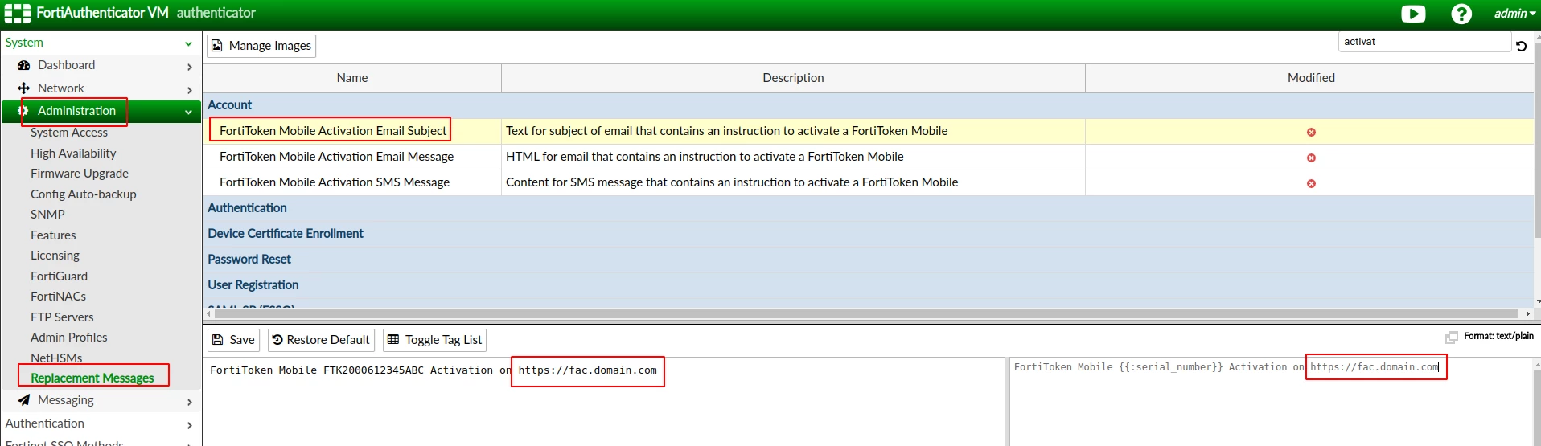Open the help question mark icon
The image size is (1541, 446).
1461,14
